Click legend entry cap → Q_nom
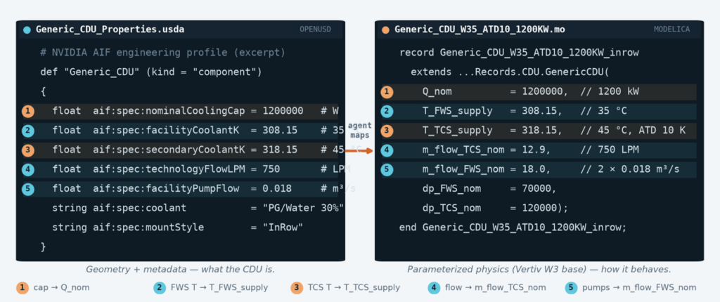This screenshot has width=720, height=302. (54, 288)
